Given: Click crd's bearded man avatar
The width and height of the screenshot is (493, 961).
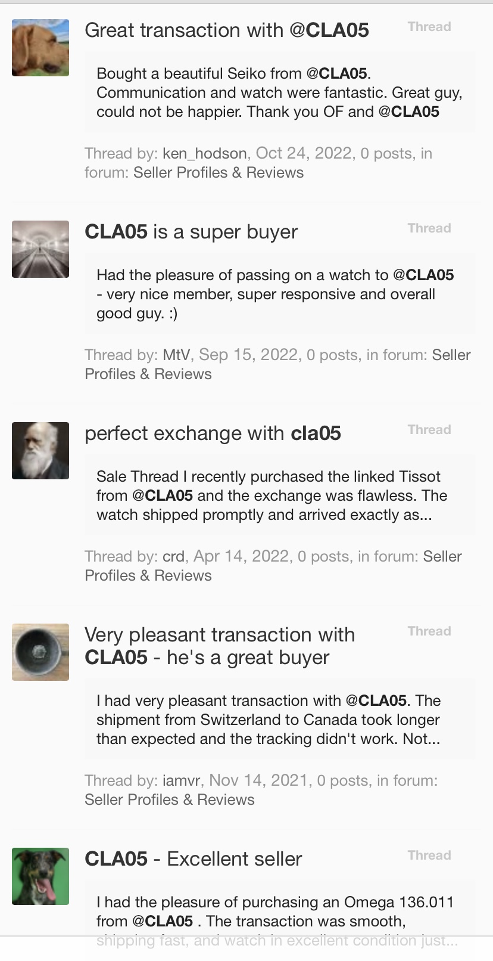Looking at the screenshot, I should (x=40, y=451).
